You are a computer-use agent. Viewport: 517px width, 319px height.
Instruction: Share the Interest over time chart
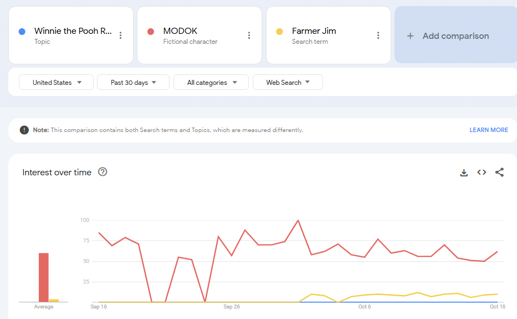(x=499, y=173)
